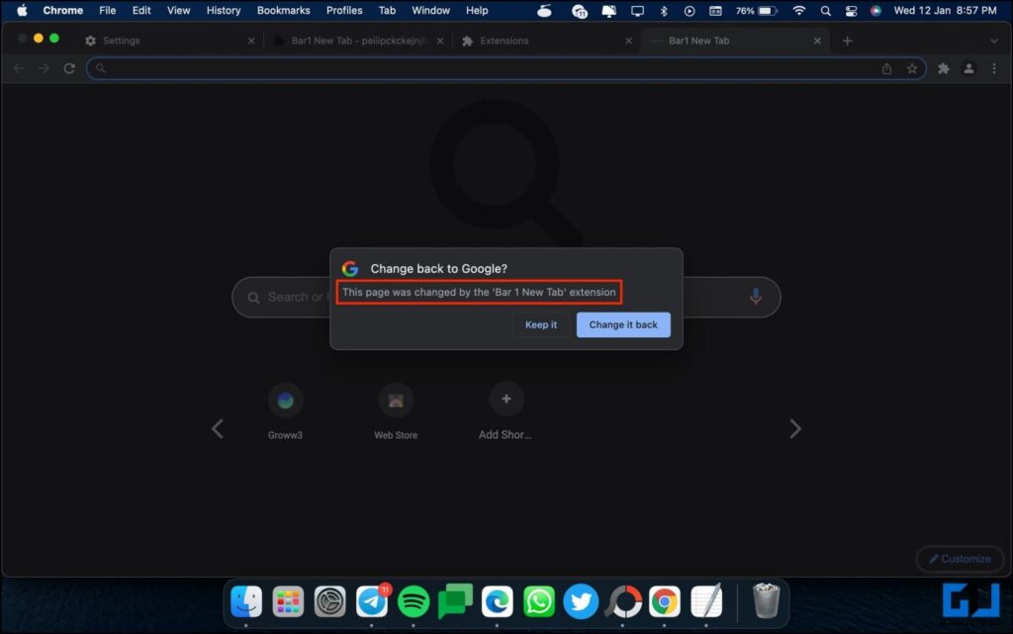Open Wi-Fi status menu

pyautogui.click(x=799, y=10)
